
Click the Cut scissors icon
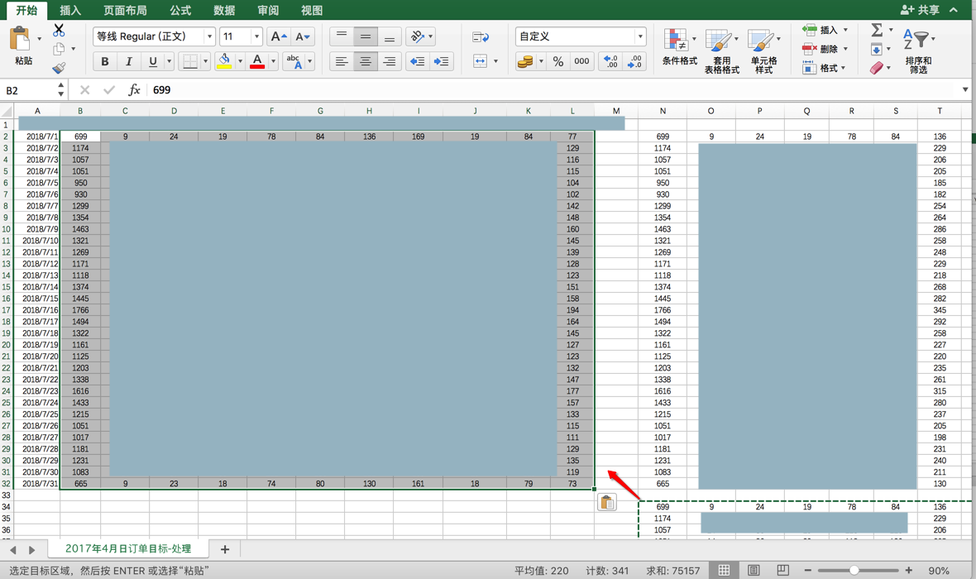click(x=59, y=30)
